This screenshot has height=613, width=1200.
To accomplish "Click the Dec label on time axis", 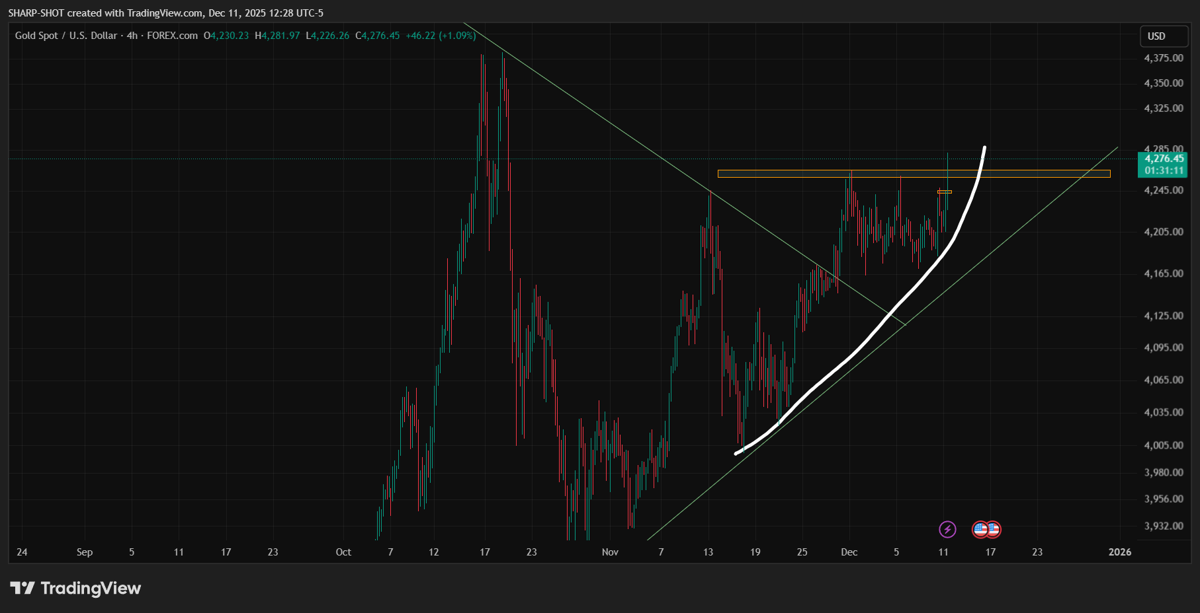I will 849,552.
